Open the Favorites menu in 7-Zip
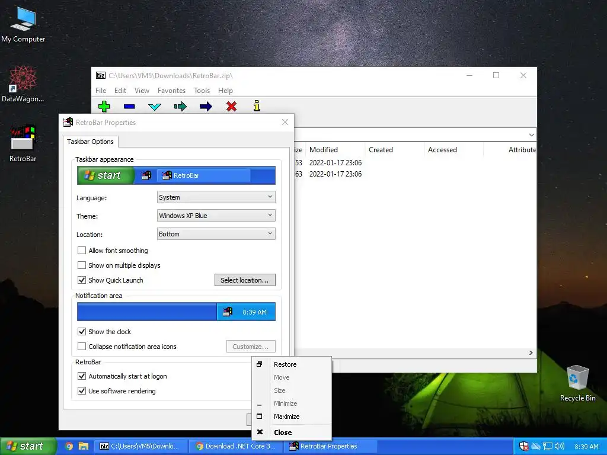607x455 pixels. 171,91
